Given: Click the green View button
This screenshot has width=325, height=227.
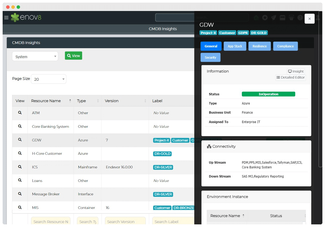Looking at the screenshot, I should pyautogui.click(x=74, y=56).
